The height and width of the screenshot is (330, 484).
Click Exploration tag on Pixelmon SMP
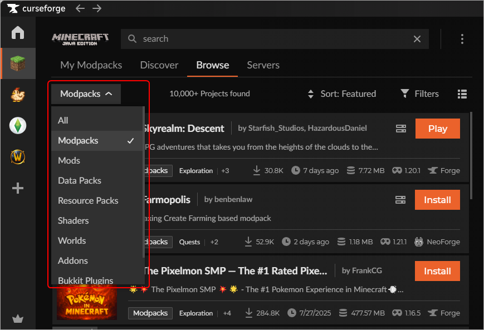pos(196,313)
